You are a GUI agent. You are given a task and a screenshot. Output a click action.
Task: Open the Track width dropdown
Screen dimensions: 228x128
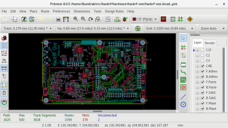tap(28, 28)
